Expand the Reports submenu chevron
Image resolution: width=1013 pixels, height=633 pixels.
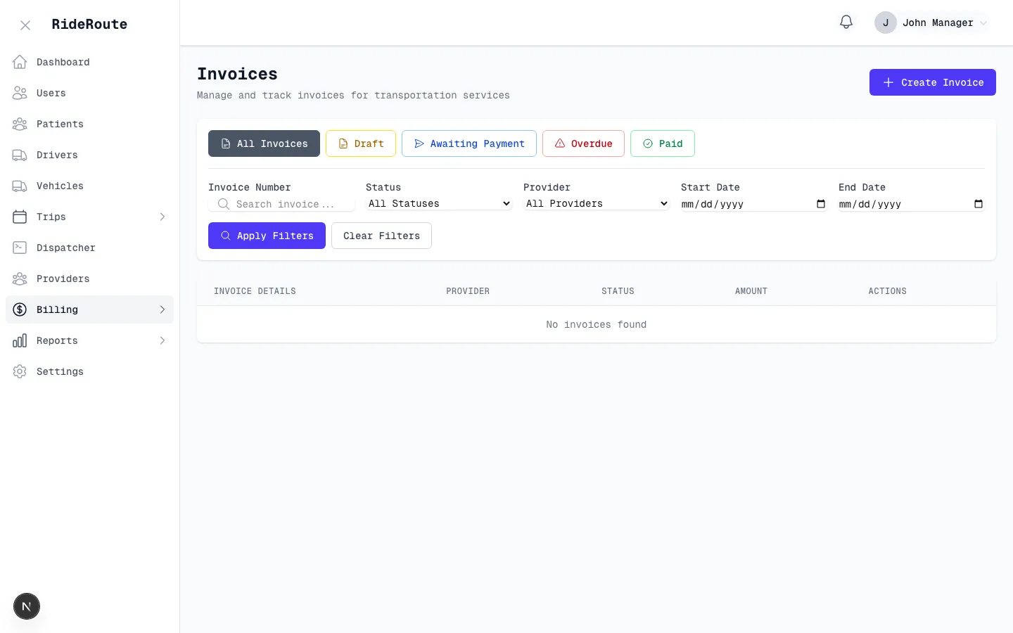163,340
